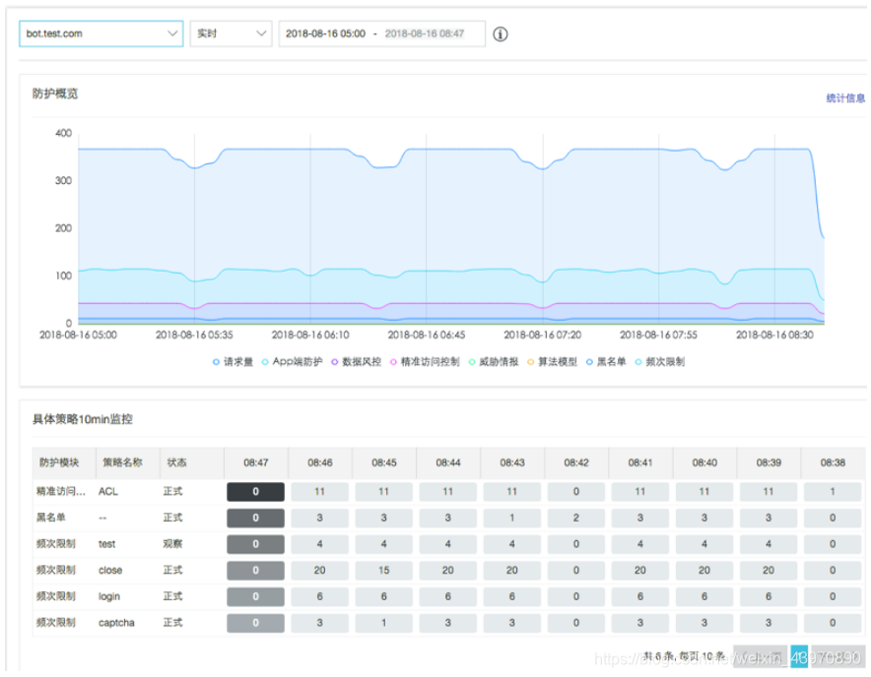Set the end date 2018-08-16 08:47
Viewport: 871px width, 677px height.
point(425,33)
